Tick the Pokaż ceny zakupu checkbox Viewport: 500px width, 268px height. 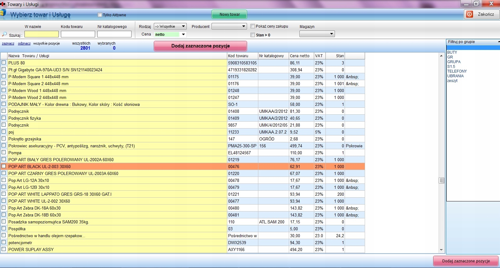pos(253,26)
